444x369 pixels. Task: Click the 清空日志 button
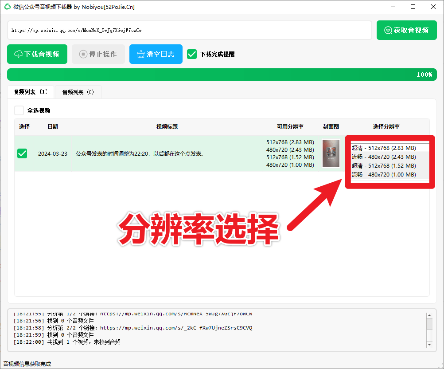point(156,54)
